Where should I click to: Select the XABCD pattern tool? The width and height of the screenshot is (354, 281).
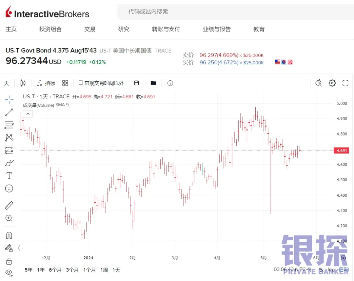pyautogui.click(x=9, y=138)
